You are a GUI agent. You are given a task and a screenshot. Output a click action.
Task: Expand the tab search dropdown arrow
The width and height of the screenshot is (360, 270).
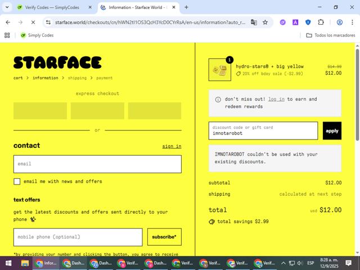tap(7, 7)
